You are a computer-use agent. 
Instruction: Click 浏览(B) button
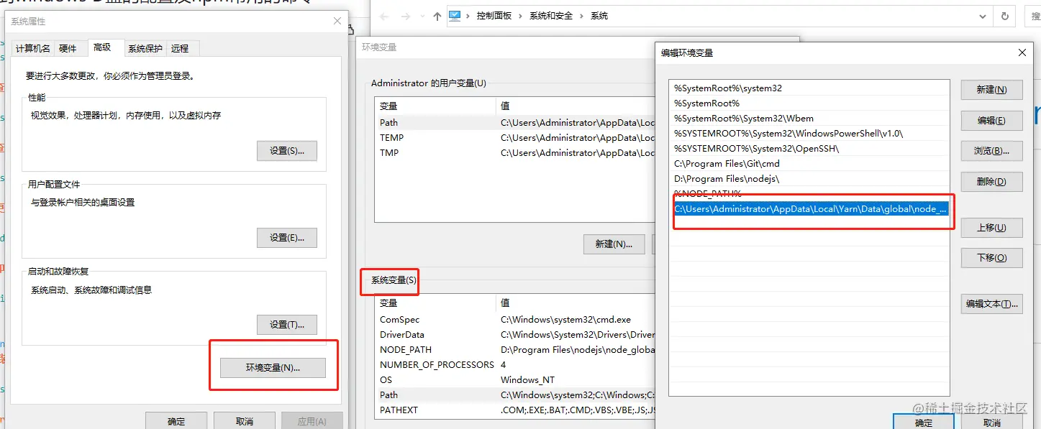tap(991, 151)
